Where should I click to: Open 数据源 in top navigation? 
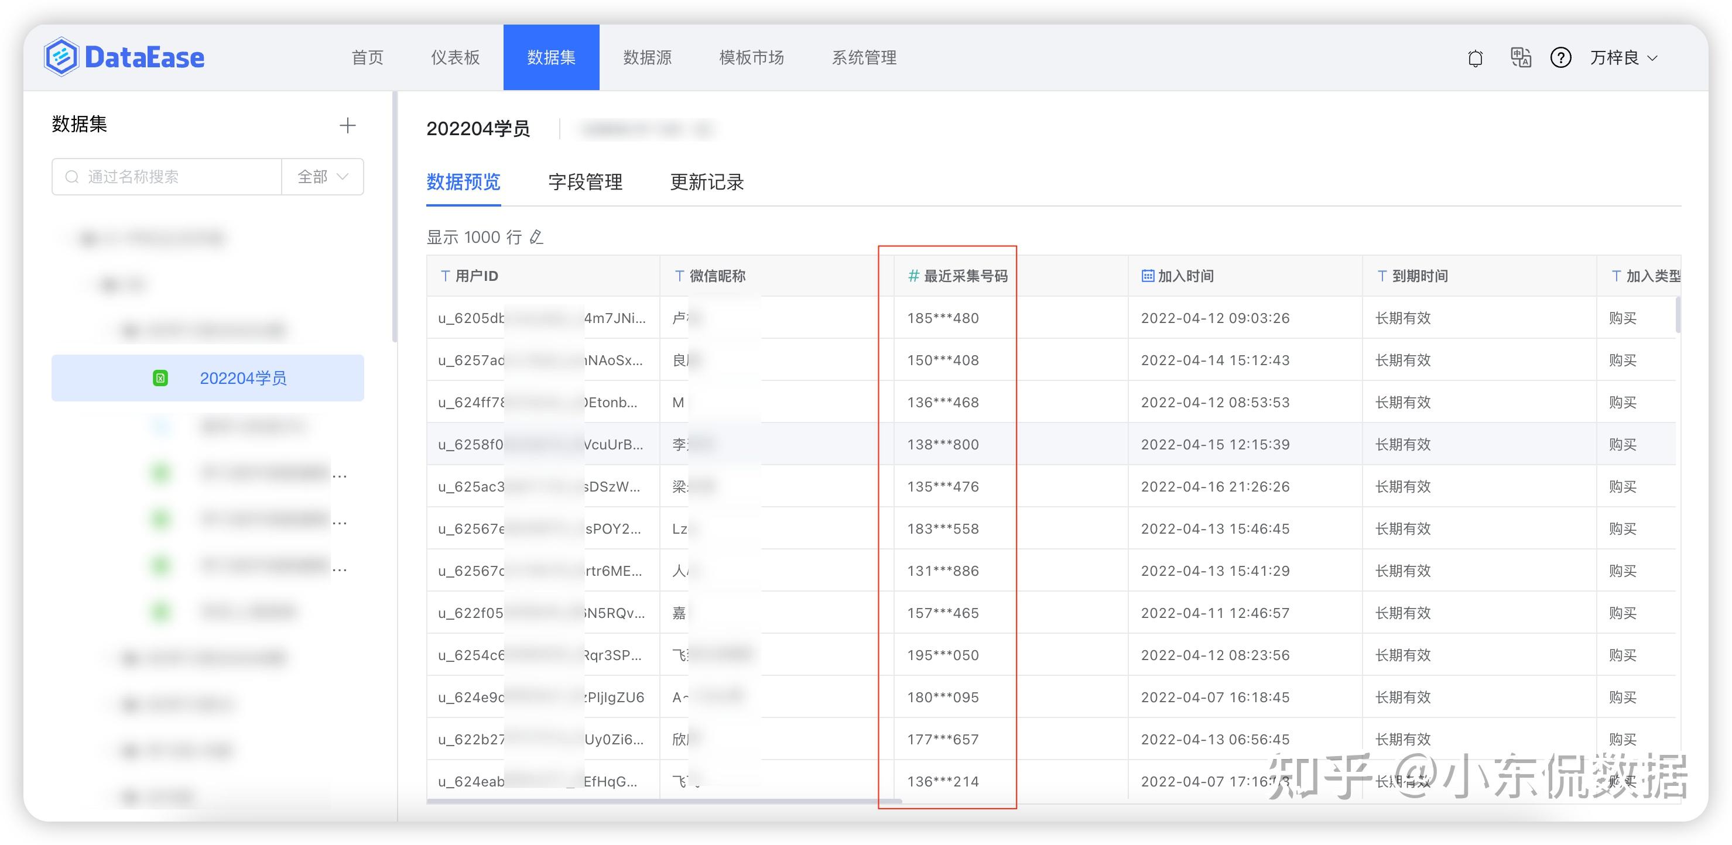tap(648, 58)
